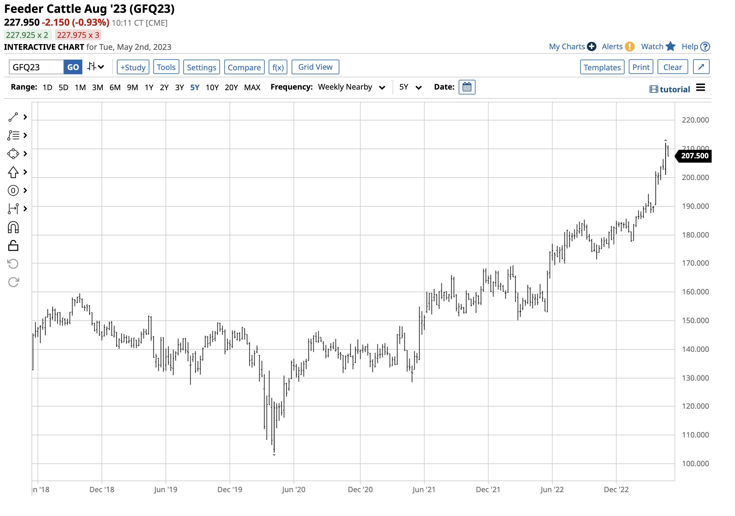
Task: Click the Watch star icon
Action: 670,47
